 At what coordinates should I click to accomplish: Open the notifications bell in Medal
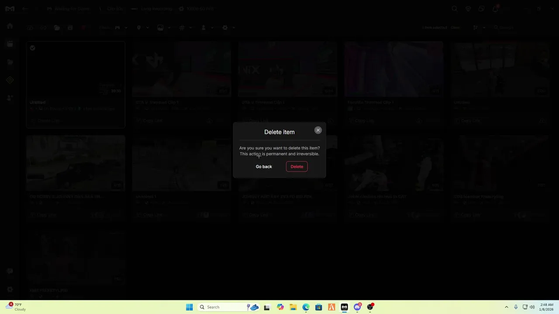[x=495, y=9]
